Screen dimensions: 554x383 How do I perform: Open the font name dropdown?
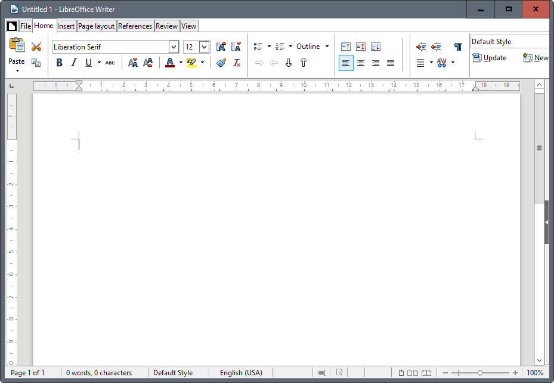click(174, 47)
